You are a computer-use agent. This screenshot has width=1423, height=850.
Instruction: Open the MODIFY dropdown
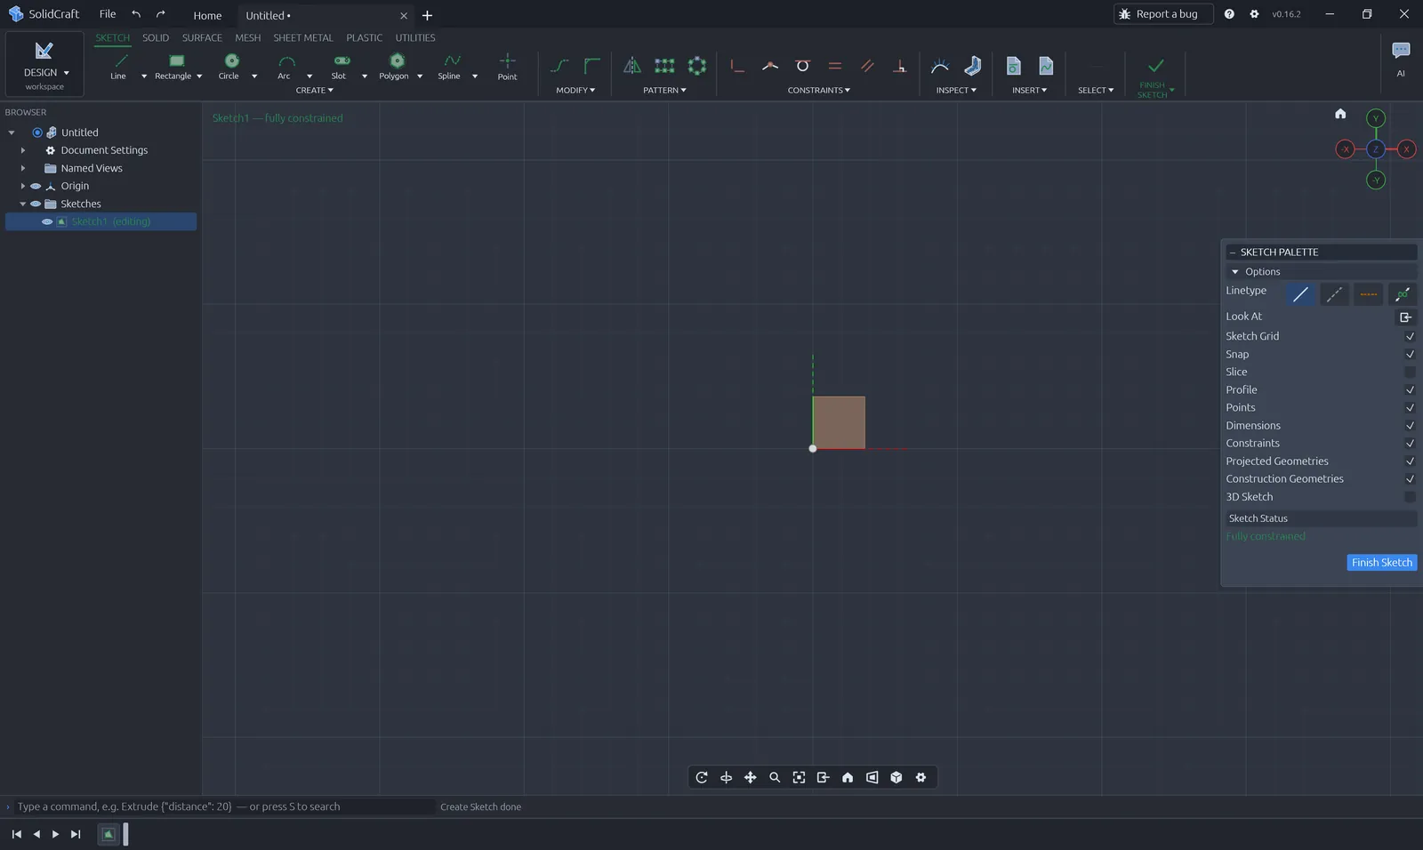(575, 90)
